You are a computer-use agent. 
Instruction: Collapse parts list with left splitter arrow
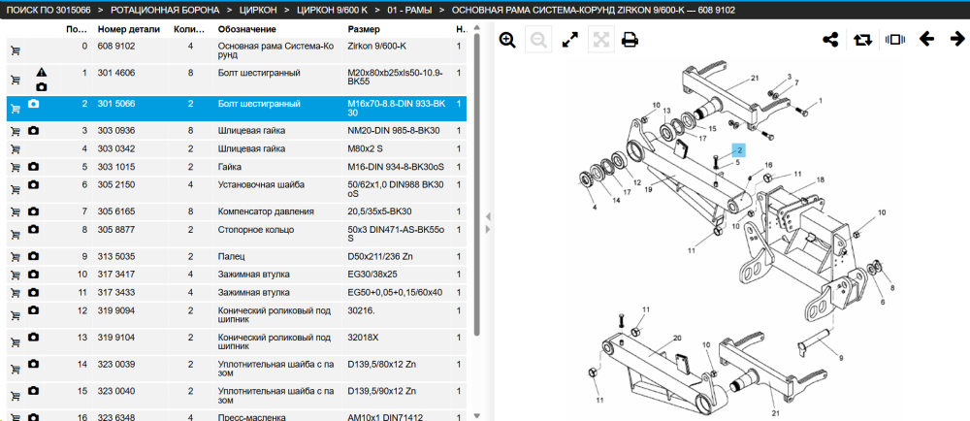click(x=488, y=216)
